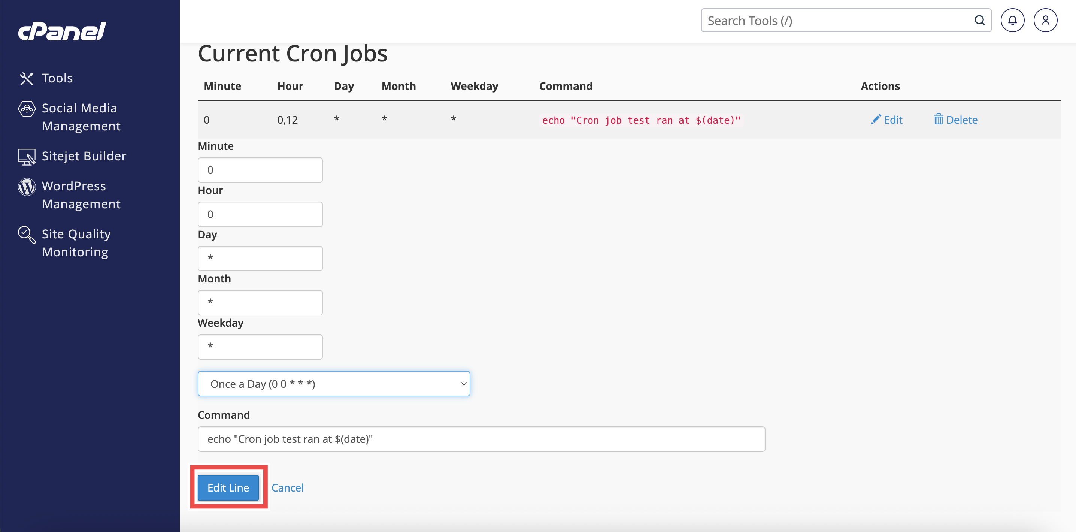Edit the cron job via pencil icon
The height and width of the screenshot is (532, 1076).
[876, 120]
